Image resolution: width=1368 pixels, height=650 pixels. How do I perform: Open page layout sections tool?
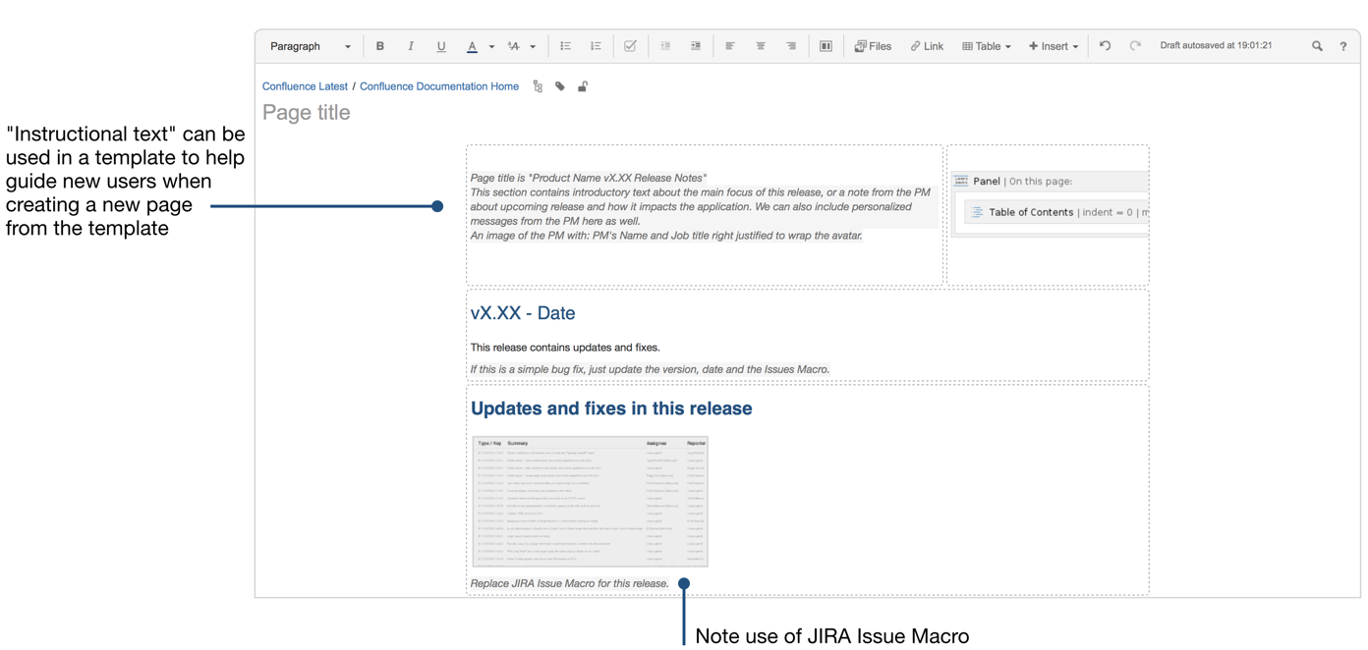point(826,46)
